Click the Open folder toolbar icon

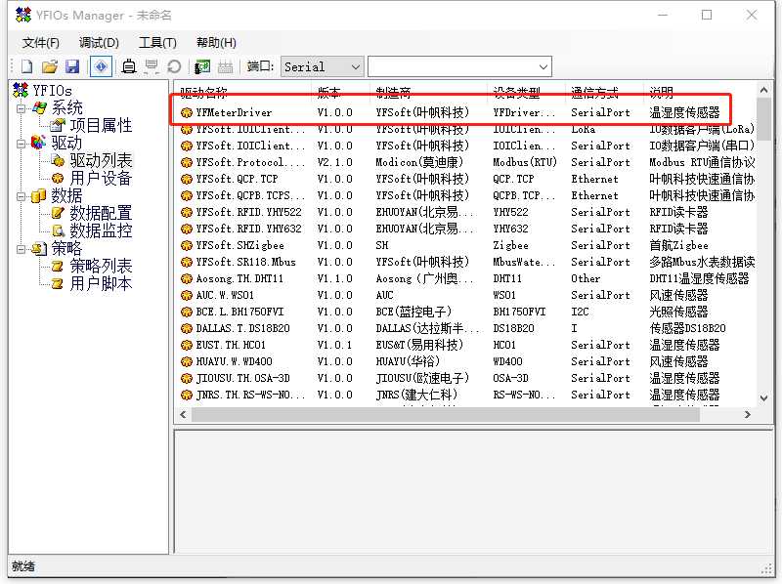point(50,66)
